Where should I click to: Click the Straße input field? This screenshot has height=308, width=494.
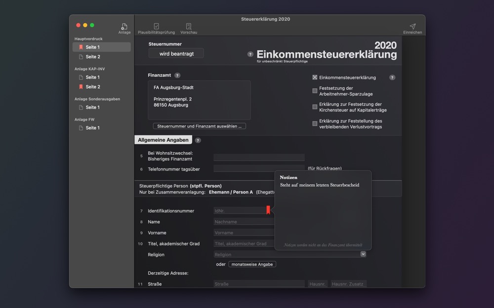pos(259,284)
